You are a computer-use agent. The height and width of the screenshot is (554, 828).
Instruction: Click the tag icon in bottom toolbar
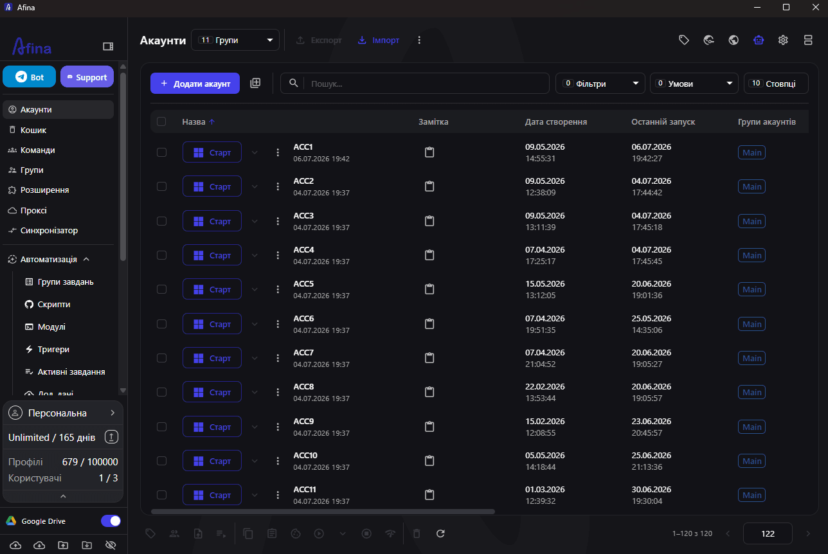pyautogui.click(x=150, y=533)
